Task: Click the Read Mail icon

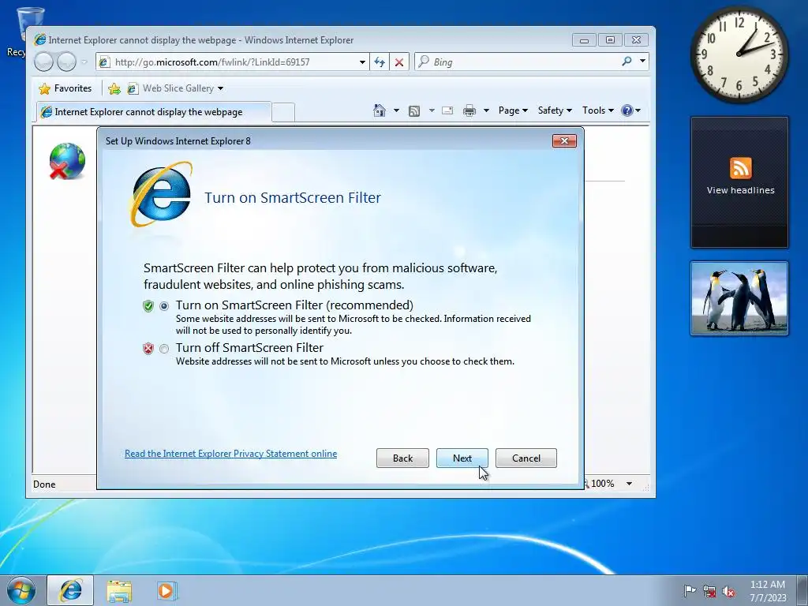Action: click(x=447, y=110)
